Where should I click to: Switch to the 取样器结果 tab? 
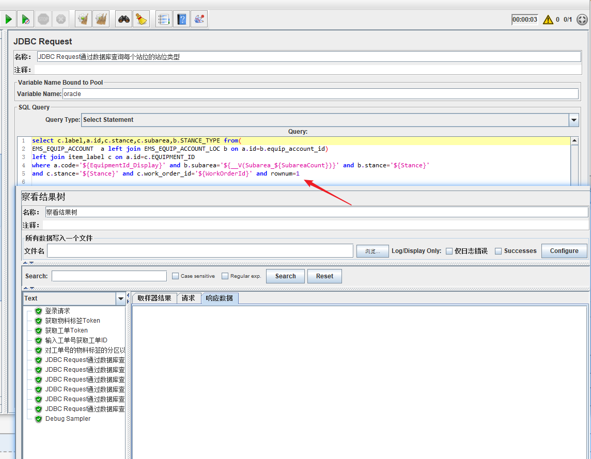pos(154,298)
